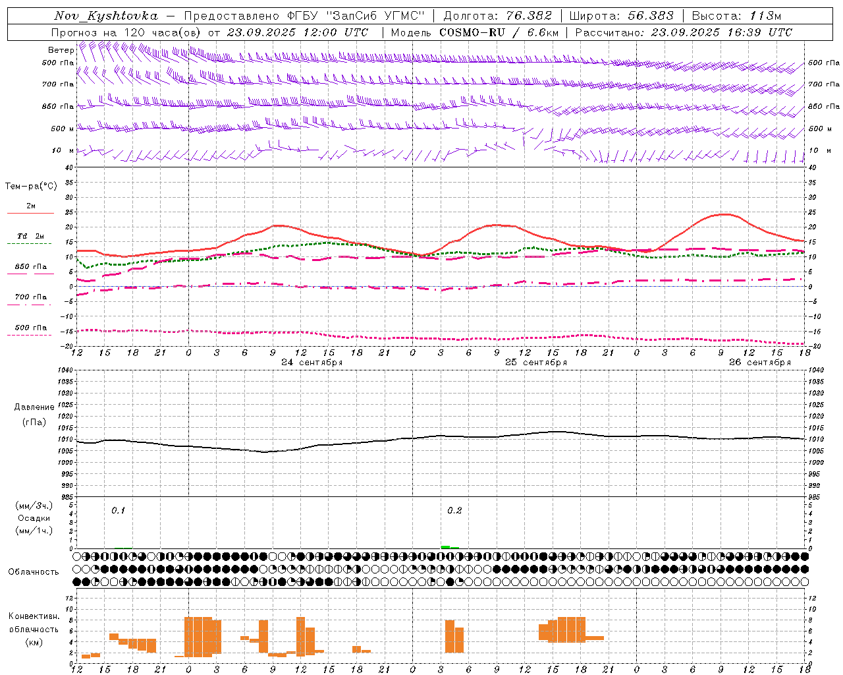Click the left 850 гПа wind level label
This screenshot has width=843, height=675.
58,106
